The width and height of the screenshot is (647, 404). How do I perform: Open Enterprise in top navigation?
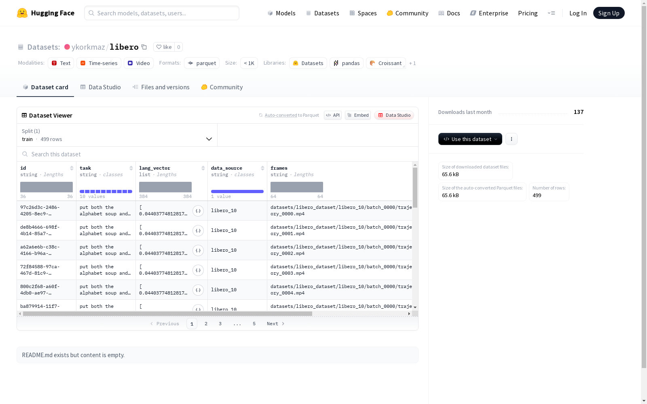[x=489, y=13]
